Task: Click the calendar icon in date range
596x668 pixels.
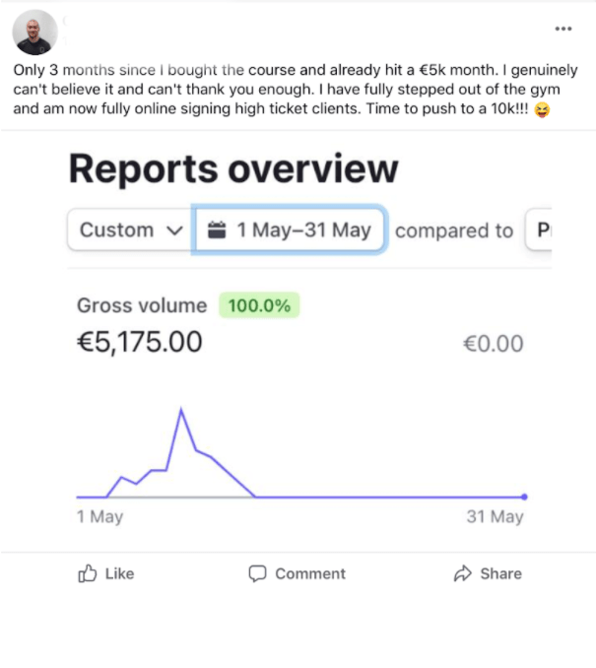Action: point(217,231)
